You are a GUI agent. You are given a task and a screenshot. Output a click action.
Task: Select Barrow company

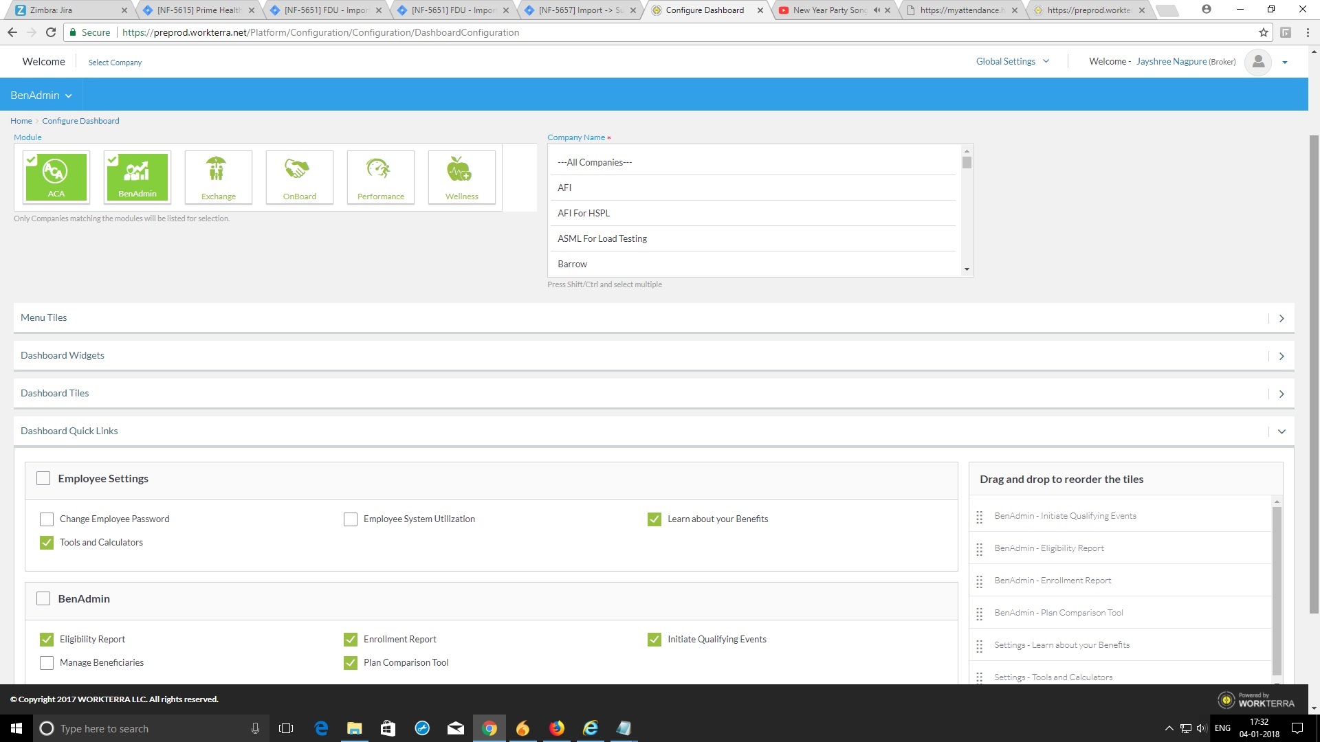753,264
